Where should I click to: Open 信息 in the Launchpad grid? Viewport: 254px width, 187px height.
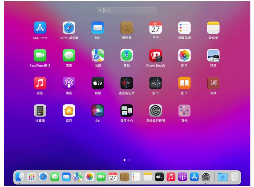click(x=69, y=55)
